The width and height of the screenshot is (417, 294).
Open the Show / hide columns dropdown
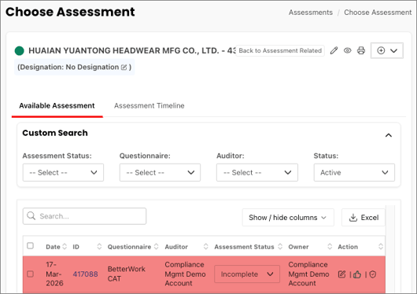[288, 218]
